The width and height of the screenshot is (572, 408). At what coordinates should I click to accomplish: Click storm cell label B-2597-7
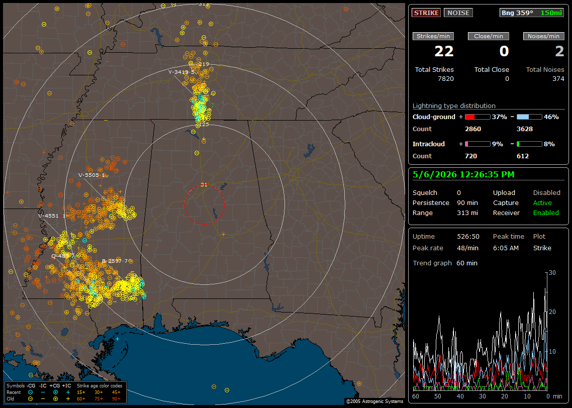pyautogui.click(x=115, y=261)
